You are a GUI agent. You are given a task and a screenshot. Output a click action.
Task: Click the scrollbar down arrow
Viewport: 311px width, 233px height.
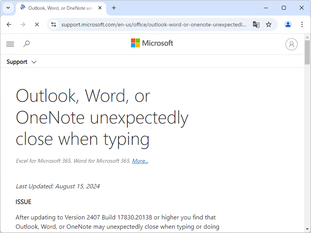pyautogui.click(x=307, y=230)
